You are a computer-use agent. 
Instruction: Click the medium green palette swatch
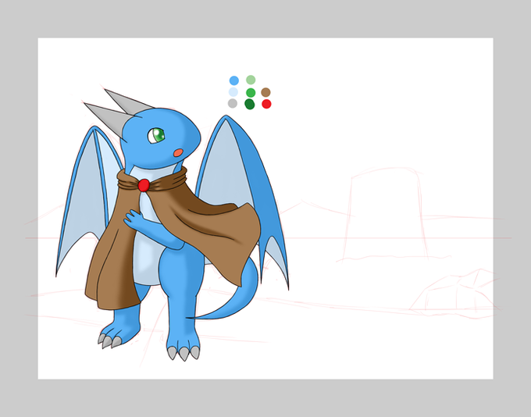coord(251,92)
